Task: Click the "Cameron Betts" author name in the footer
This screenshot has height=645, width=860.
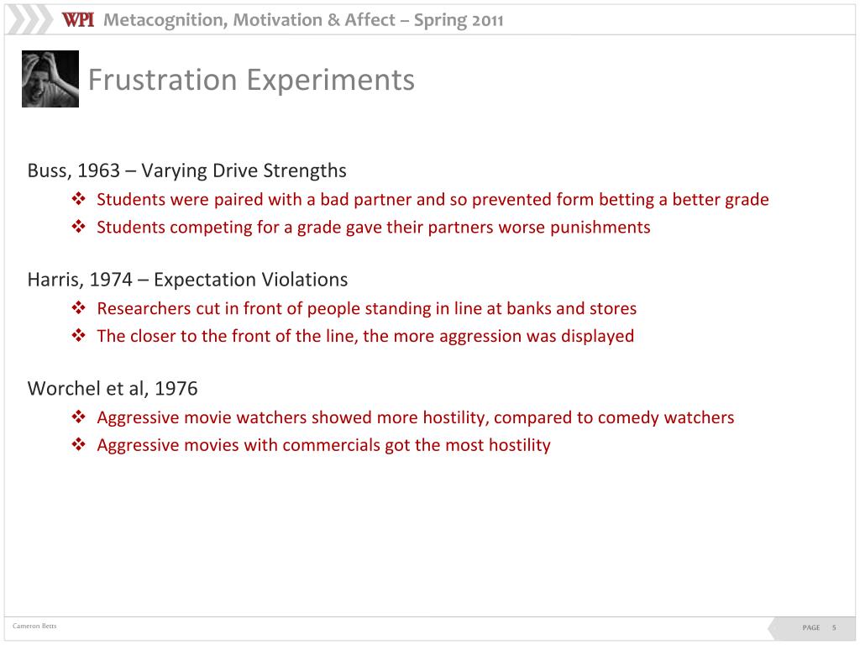Action: [x=34, y=627]
